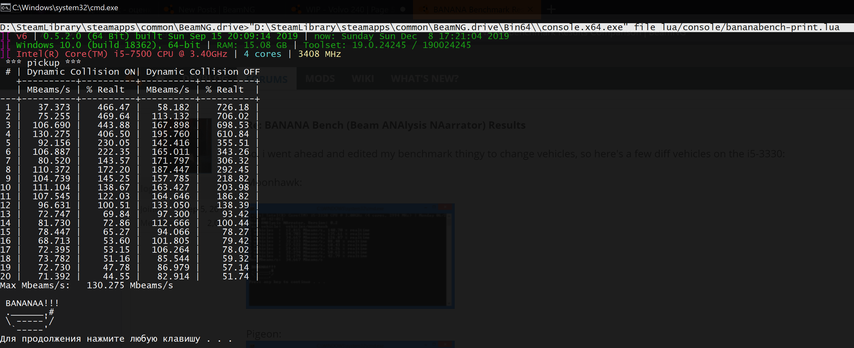The width and height of the screenshot is (854, 348).
Task: Switch to WIP - Volvo 240 browser tab
Action: 348,10
